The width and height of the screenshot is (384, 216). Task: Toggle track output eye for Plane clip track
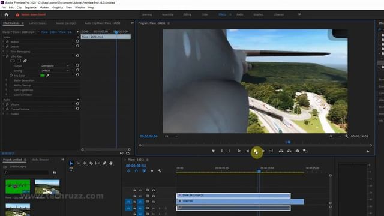[x=154, y=196]
